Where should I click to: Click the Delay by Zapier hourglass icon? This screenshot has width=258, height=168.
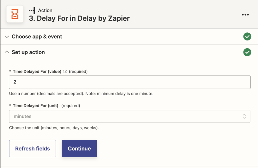coord(15,14)
